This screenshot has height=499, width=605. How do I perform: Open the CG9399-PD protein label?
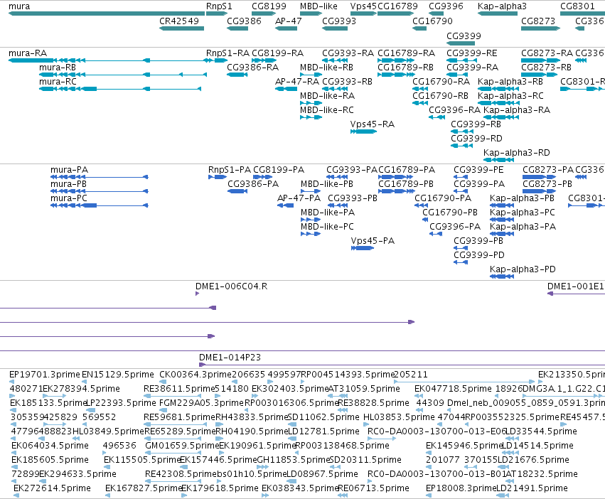click(479, 255)
